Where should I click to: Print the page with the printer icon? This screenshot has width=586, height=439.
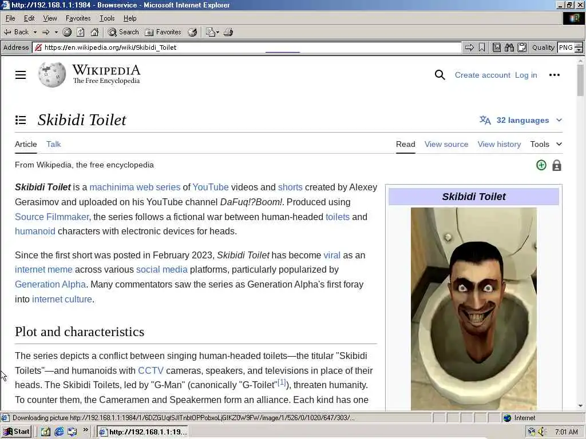[x=228, y=32]
